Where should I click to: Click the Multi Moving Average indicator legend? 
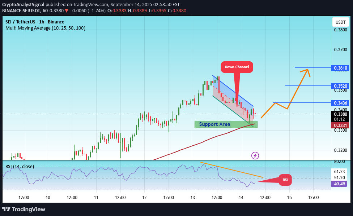coord(45,28)
